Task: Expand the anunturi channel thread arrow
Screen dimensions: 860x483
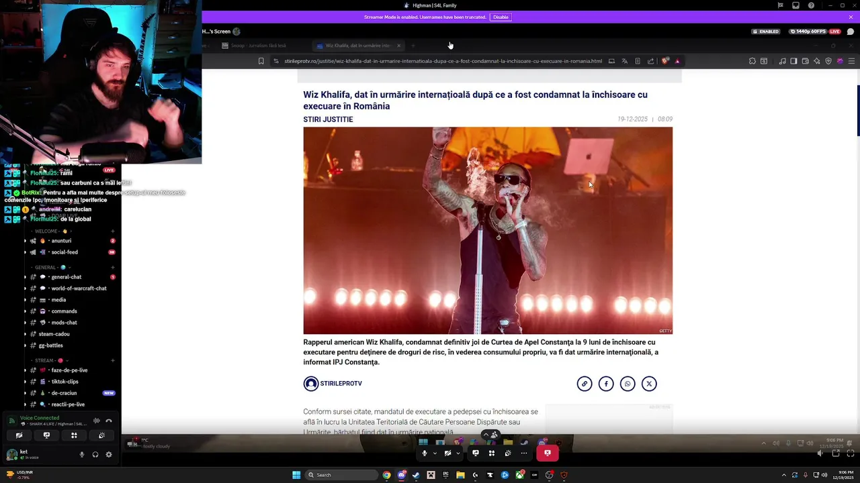Action: coord(26,241)
